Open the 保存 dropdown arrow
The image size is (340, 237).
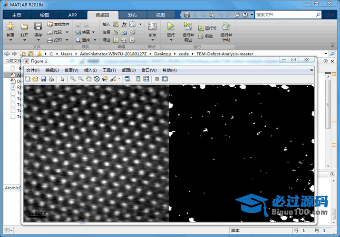38,40
